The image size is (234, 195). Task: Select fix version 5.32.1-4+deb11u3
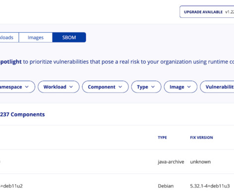[210, 186]
